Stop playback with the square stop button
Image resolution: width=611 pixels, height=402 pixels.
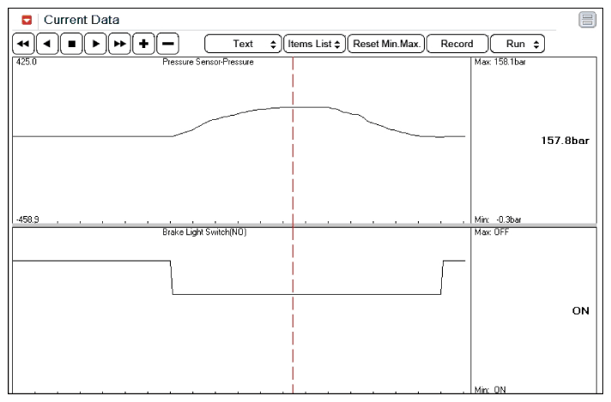pyautogui.click(x=72, y=44)
